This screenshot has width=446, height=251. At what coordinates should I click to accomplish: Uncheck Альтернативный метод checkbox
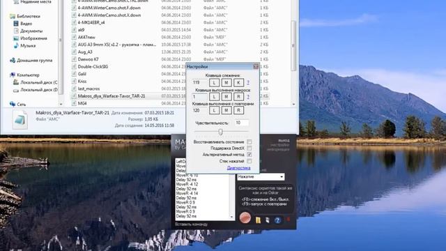(249, 155)
